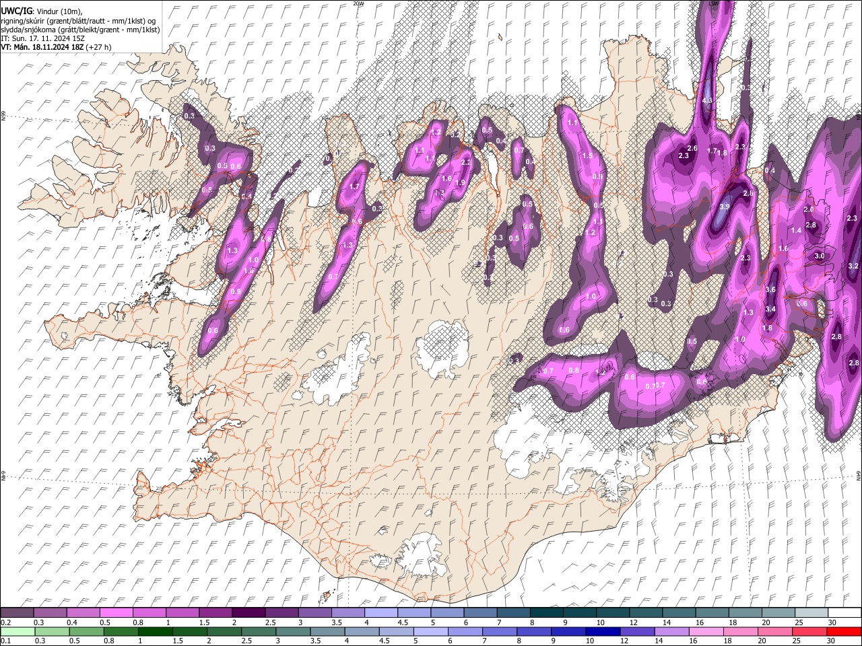The height and width of the screenshot is (646, 862).
Task: Click the '0.1' label of the rain scale
Action: [5, 641]
